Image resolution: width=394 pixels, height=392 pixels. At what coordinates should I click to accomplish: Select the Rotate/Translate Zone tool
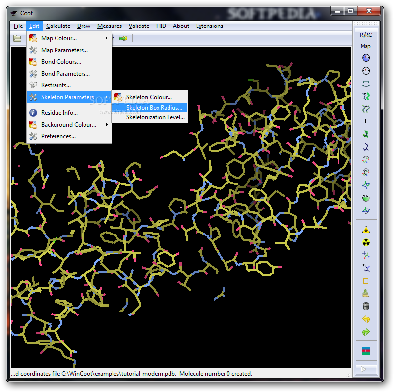(366, 109)
